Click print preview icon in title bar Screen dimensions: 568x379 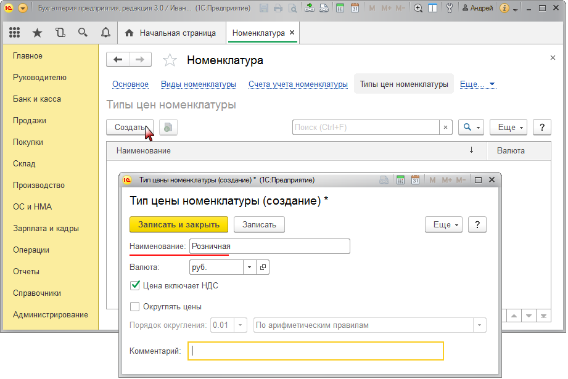[x=292, y=8]
